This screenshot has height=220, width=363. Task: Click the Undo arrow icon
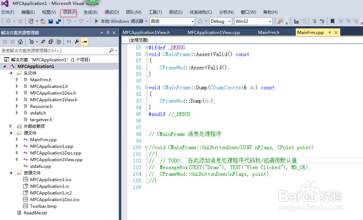[69, 21]
